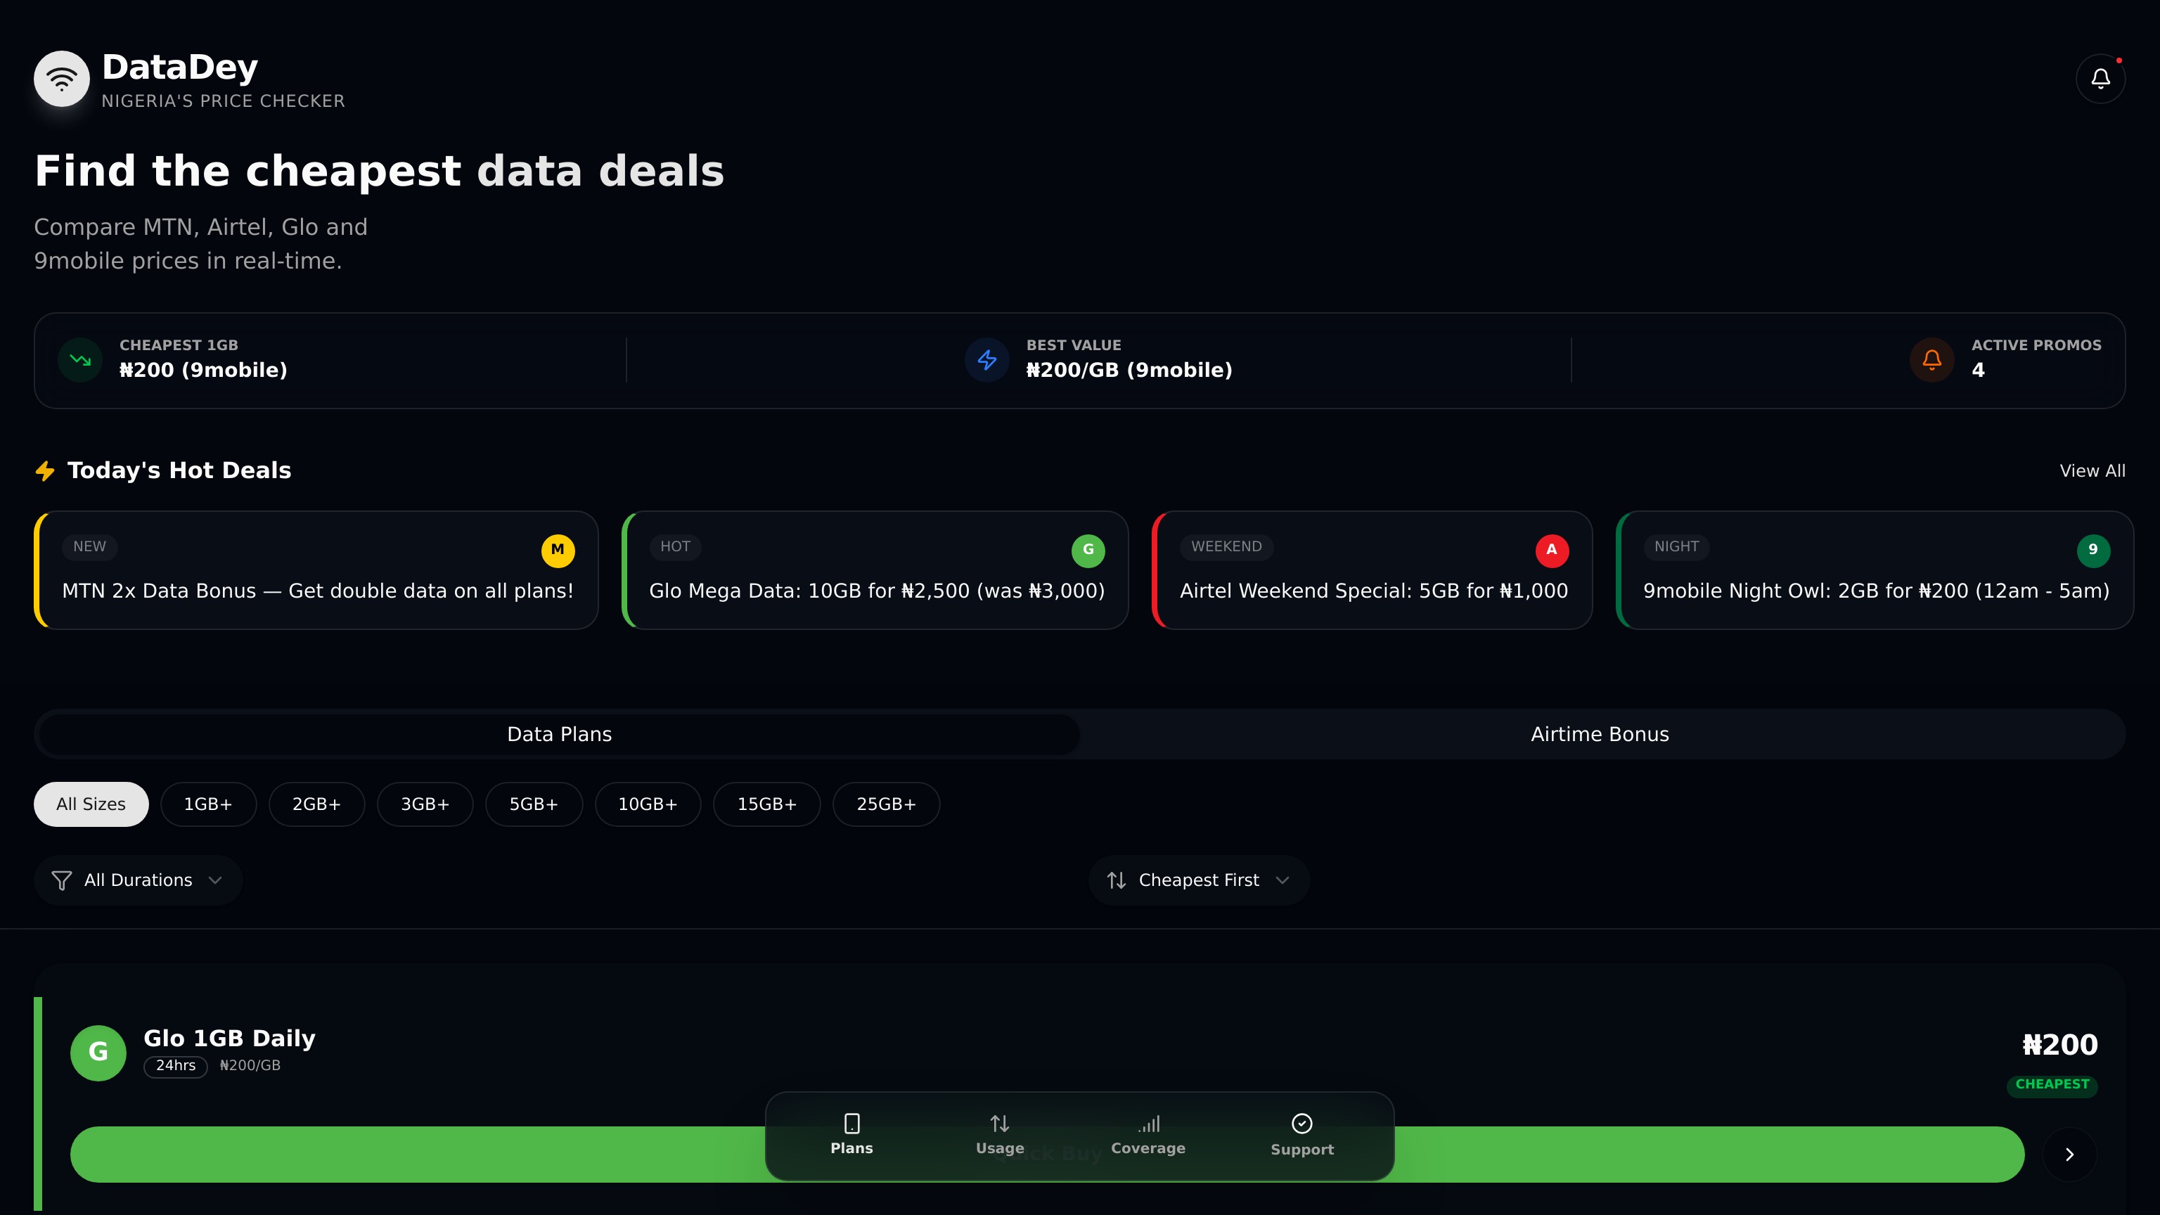
Task: Click the Best Value lightning icon
Action: [x=986, y=360]
